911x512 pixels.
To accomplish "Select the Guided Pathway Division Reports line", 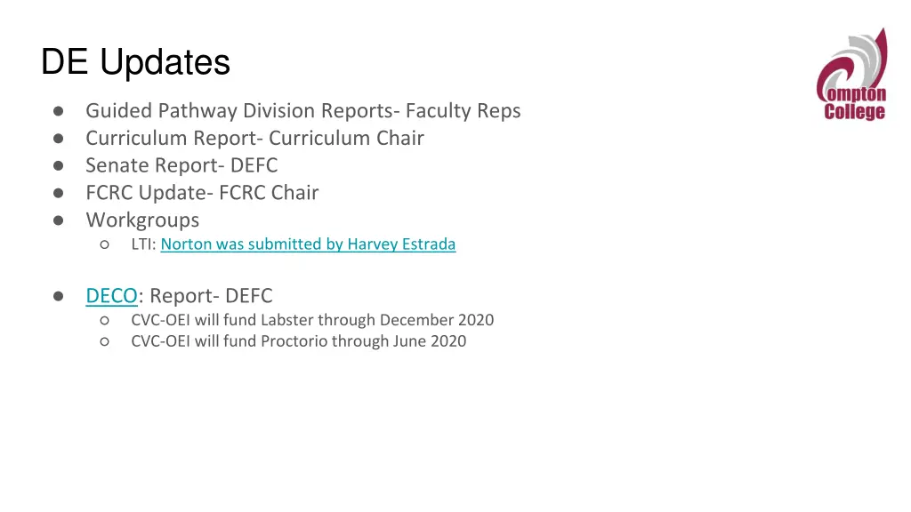I will click(x=303, y=110).
